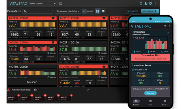This screenshot has height=109, width=181.
Task: Click the 33hr 10m patch timer icon on 440480
Action: click(x=48, y=77)
